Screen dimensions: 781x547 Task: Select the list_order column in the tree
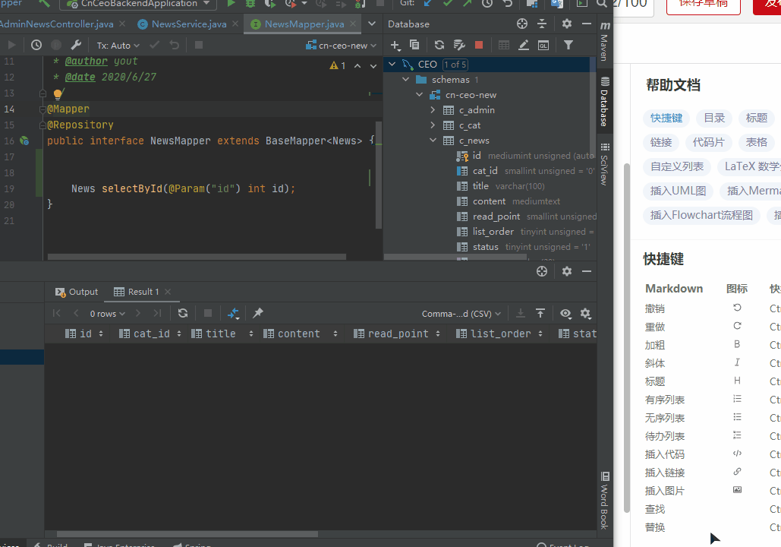pyautogui.click(x=493, y=232)
